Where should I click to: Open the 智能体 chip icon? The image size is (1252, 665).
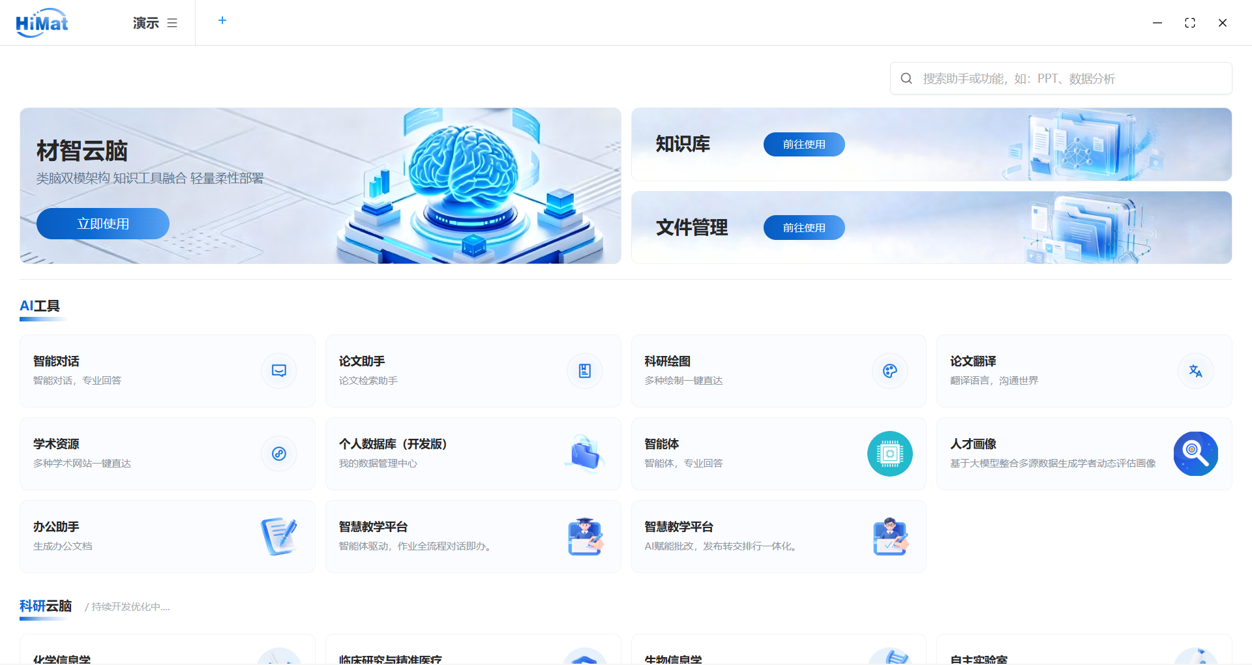(890, 454)
